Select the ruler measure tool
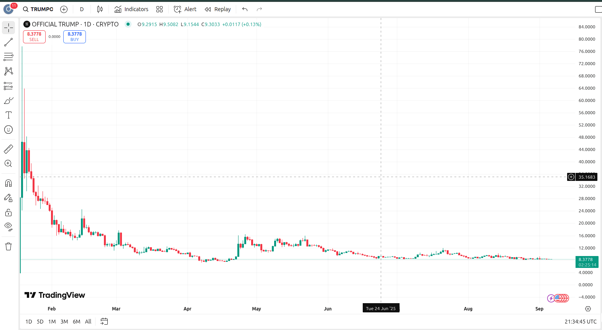 8,149
